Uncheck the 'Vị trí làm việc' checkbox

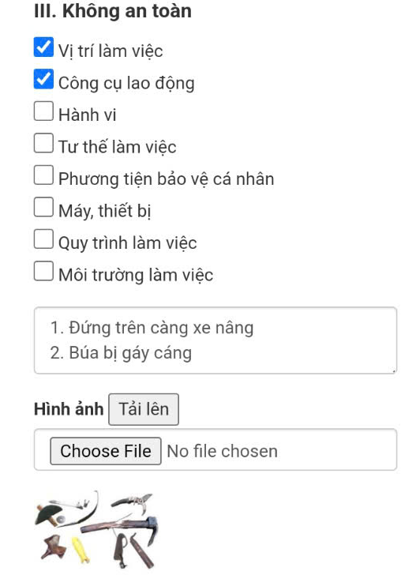[x=43, y=47]
